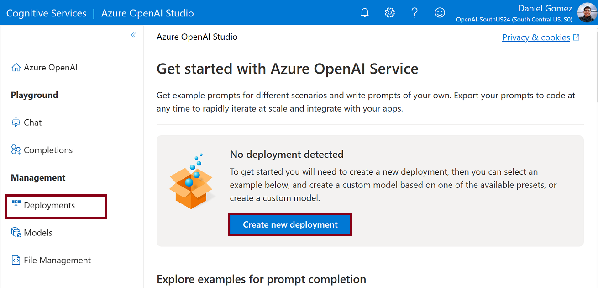Click the notifications bell icon
This screenshot has height=288, width=598.
[x=364, y=13]
